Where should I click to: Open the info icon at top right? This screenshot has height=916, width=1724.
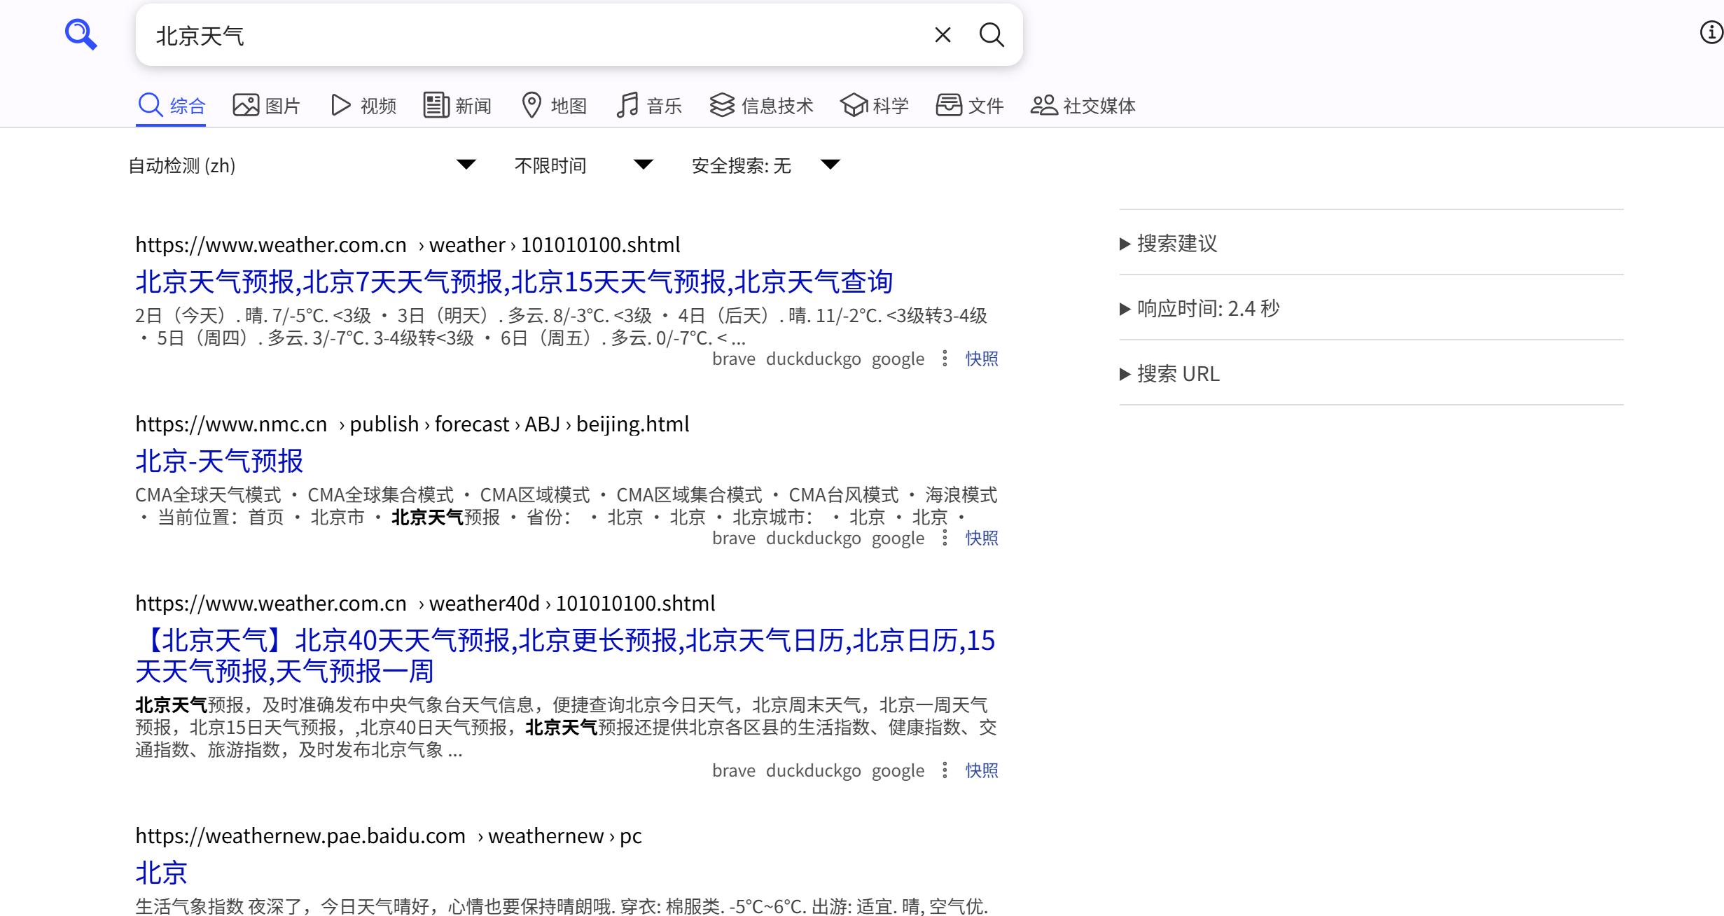click(1711, 32)
